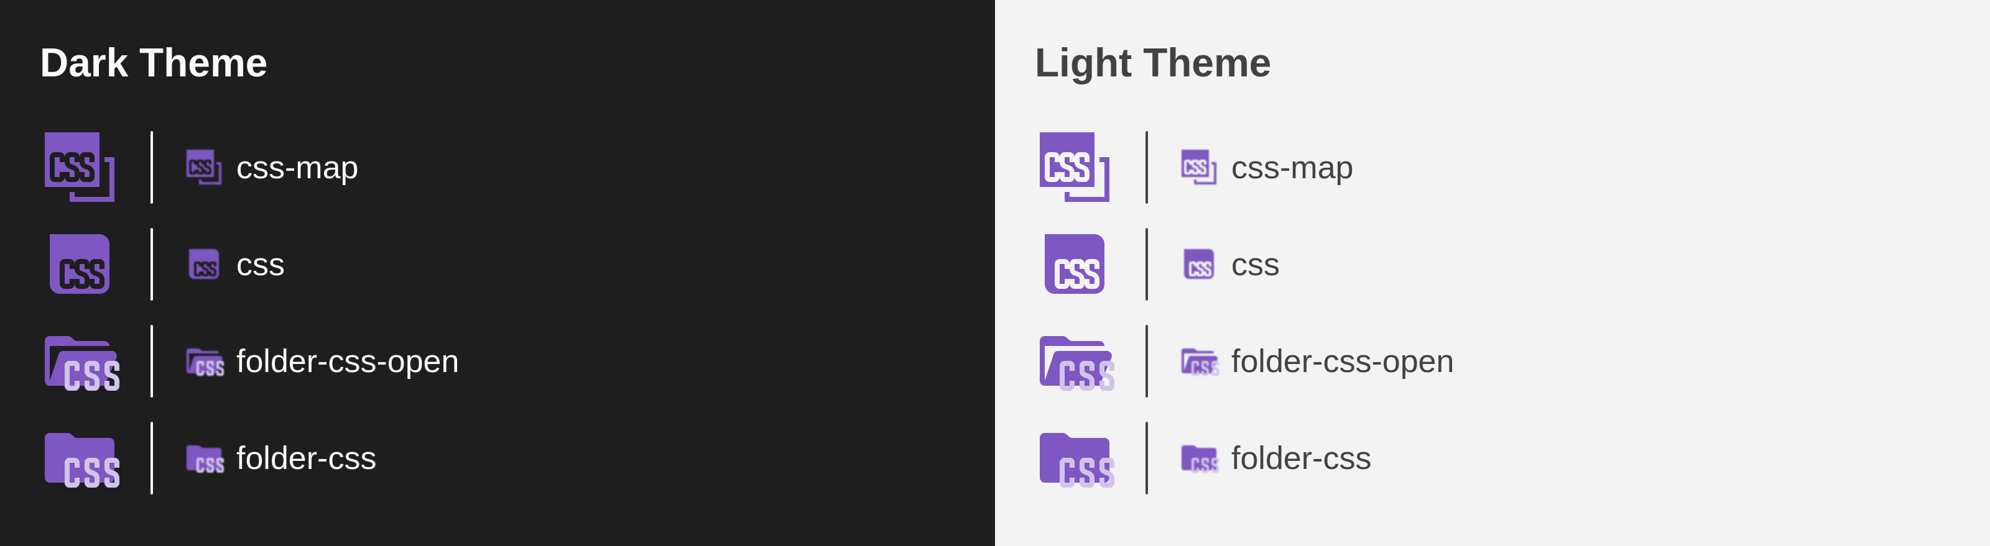Click the Light Theme heading

[x=1152, y=63]
